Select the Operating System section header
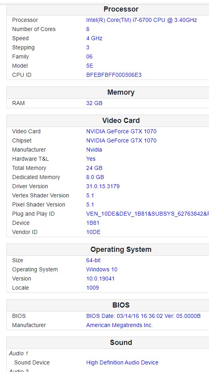The image size is (209, 372). pos(121,249)
